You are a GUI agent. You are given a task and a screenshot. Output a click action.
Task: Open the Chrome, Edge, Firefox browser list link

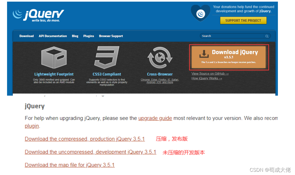coord(160,81)
